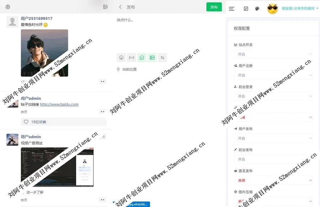This screenshot has height=207, width=320.
Task: Expand the 前台发布 dropdown
Action: 273,159
